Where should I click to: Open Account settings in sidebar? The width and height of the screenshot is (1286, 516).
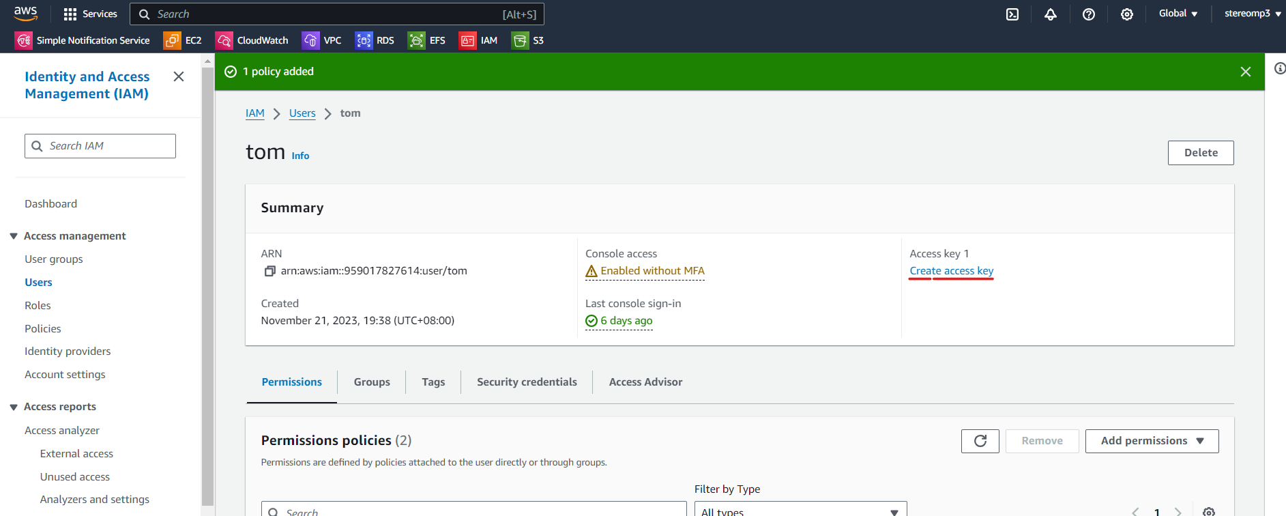click(65, 375)
